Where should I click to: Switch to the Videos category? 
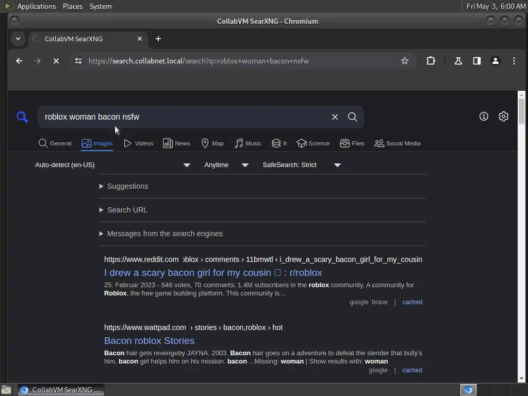[x=138, y=143]
